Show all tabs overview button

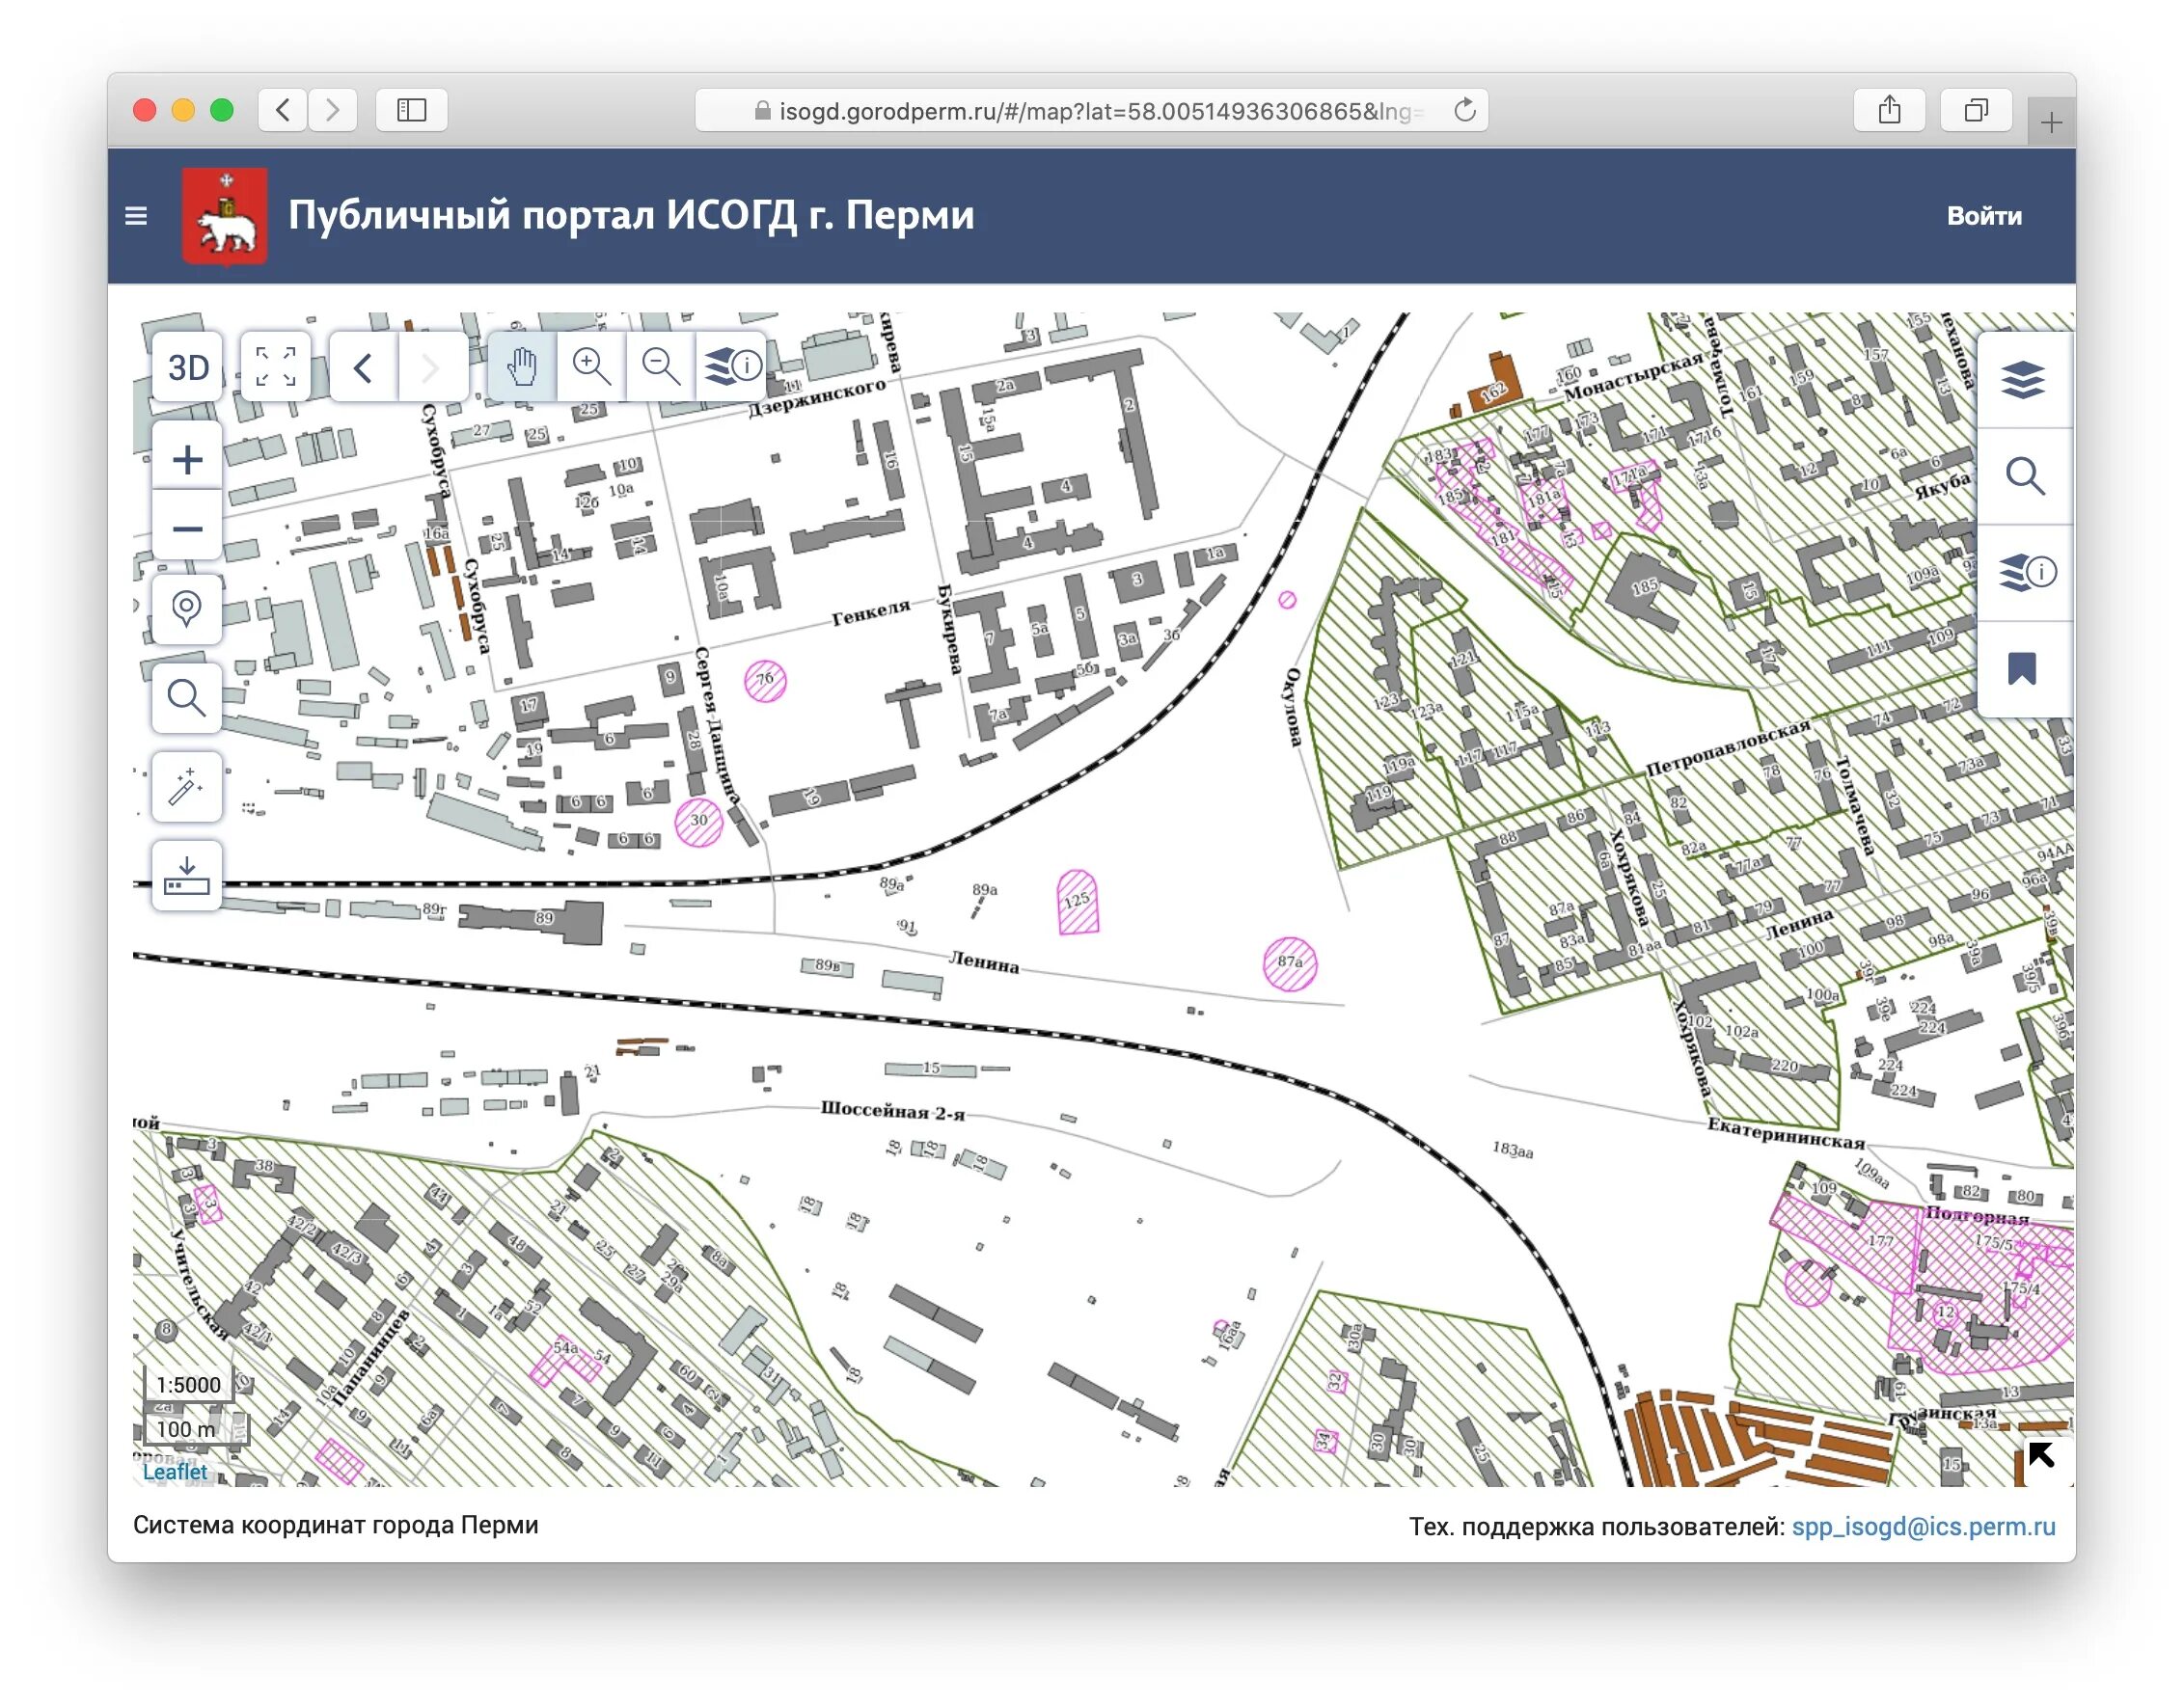[1976, 110]
